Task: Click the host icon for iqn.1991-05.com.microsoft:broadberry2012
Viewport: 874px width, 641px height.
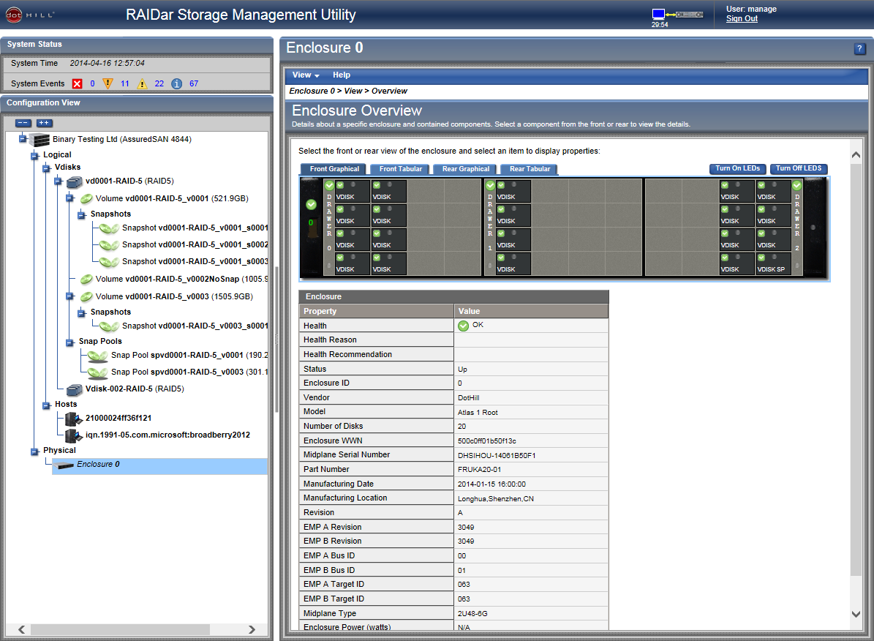Action: [x=74, y=435]
